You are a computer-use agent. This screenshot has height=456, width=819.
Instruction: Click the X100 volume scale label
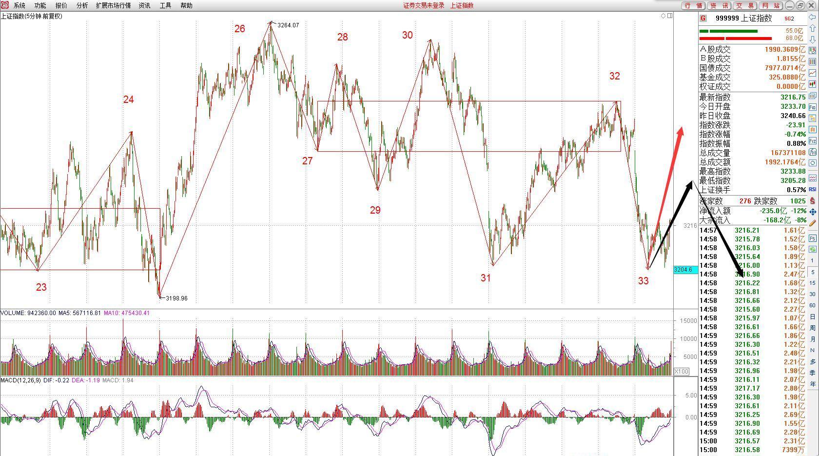point(682,372)
